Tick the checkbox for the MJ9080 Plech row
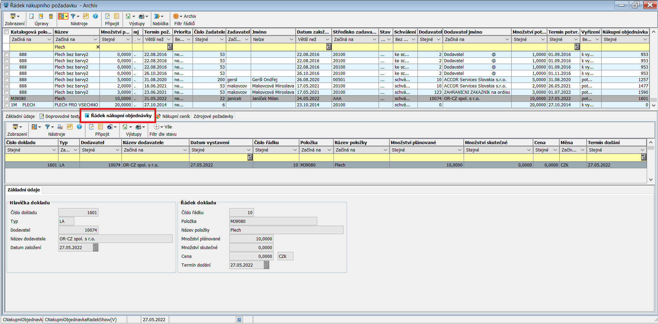 coord(6,99)
